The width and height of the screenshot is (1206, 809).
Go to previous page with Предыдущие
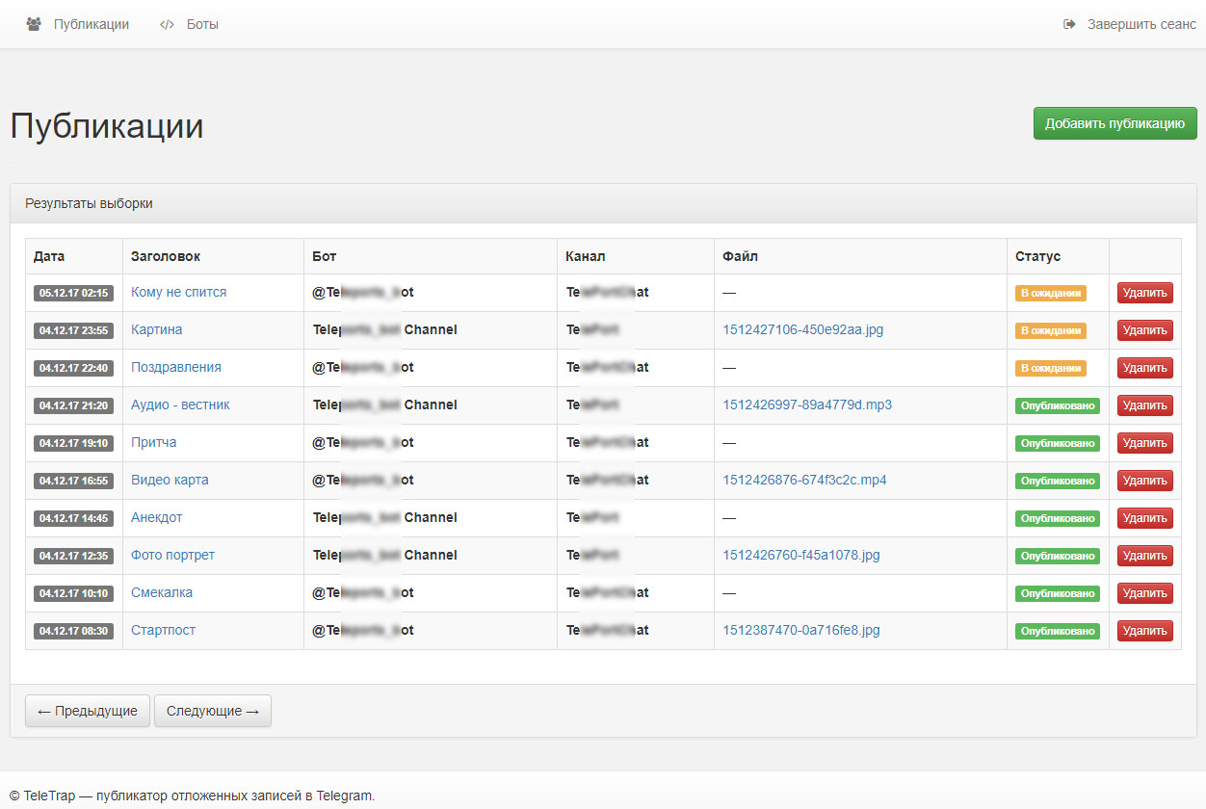tap(88, 711)
